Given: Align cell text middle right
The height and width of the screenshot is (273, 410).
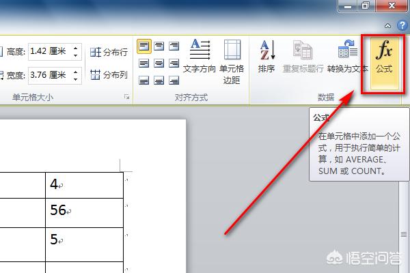Looking at the screenshot, I should [x=174, y=63].
